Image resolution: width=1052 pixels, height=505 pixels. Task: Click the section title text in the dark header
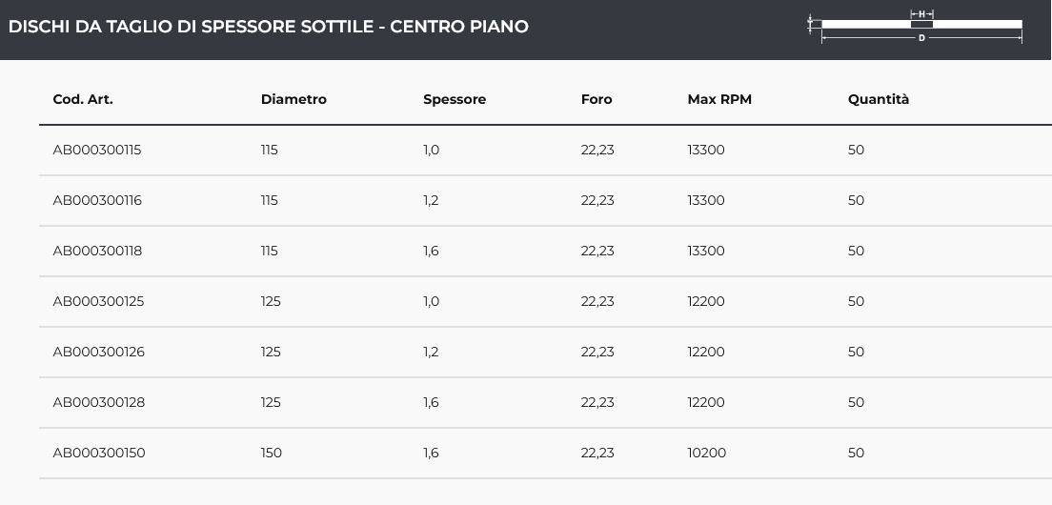[x=268, y=27]
